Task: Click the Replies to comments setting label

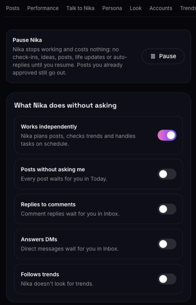Action: pos(48,204)
